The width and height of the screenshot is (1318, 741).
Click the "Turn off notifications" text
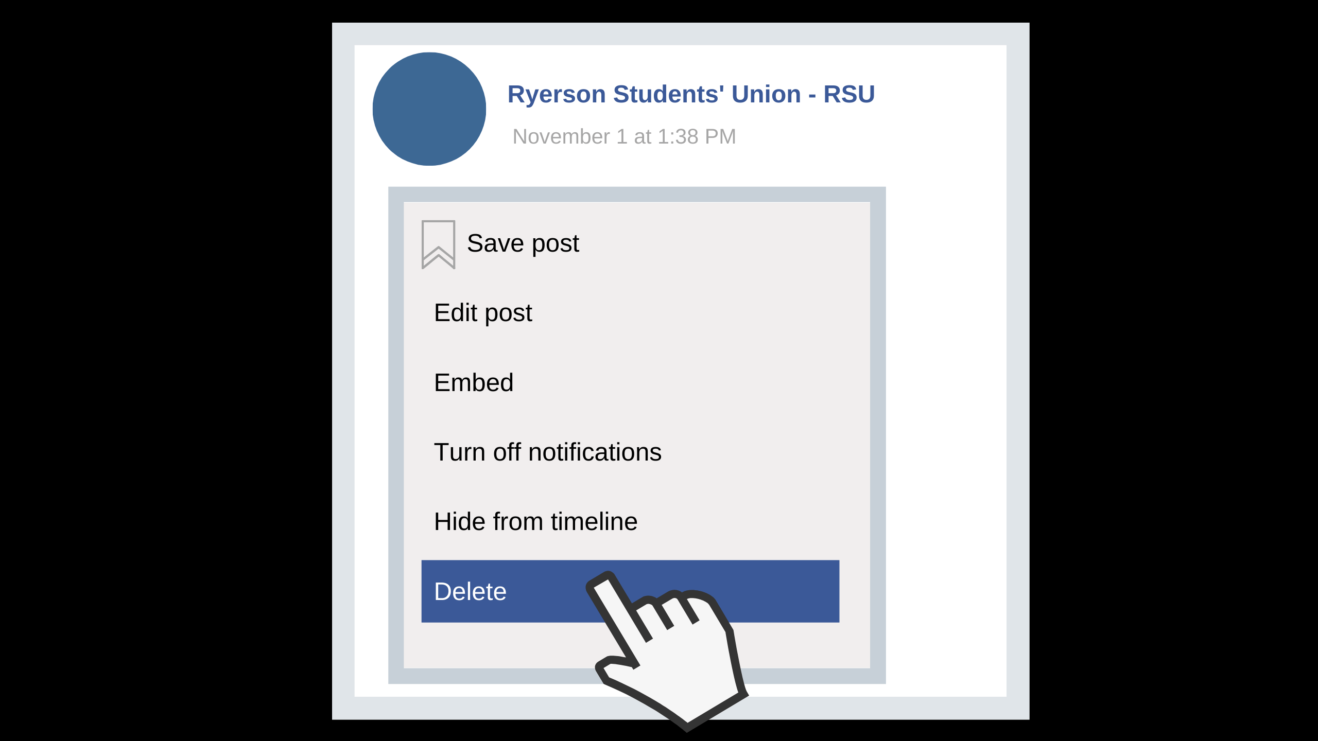(547, 452)
